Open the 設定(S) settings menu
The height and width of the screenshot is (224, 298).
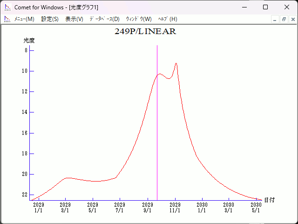click(50, 19)
